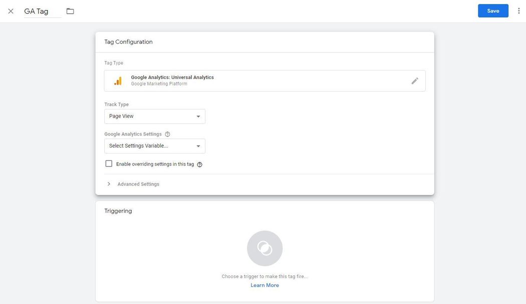Close the GA Tag editor
Viewport: 526px width, 304px height.
(11, 11)
